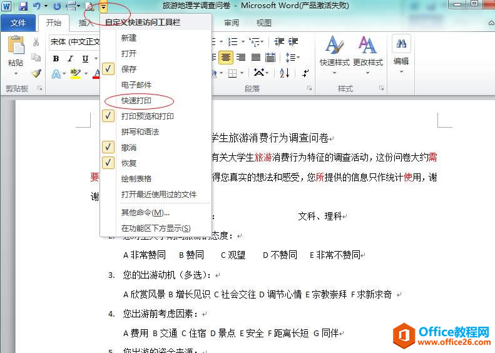Select the Format Painter brush icon
The width and height of the screenshot is (495, 353).
pyautogui.click(x=36, y=73)
